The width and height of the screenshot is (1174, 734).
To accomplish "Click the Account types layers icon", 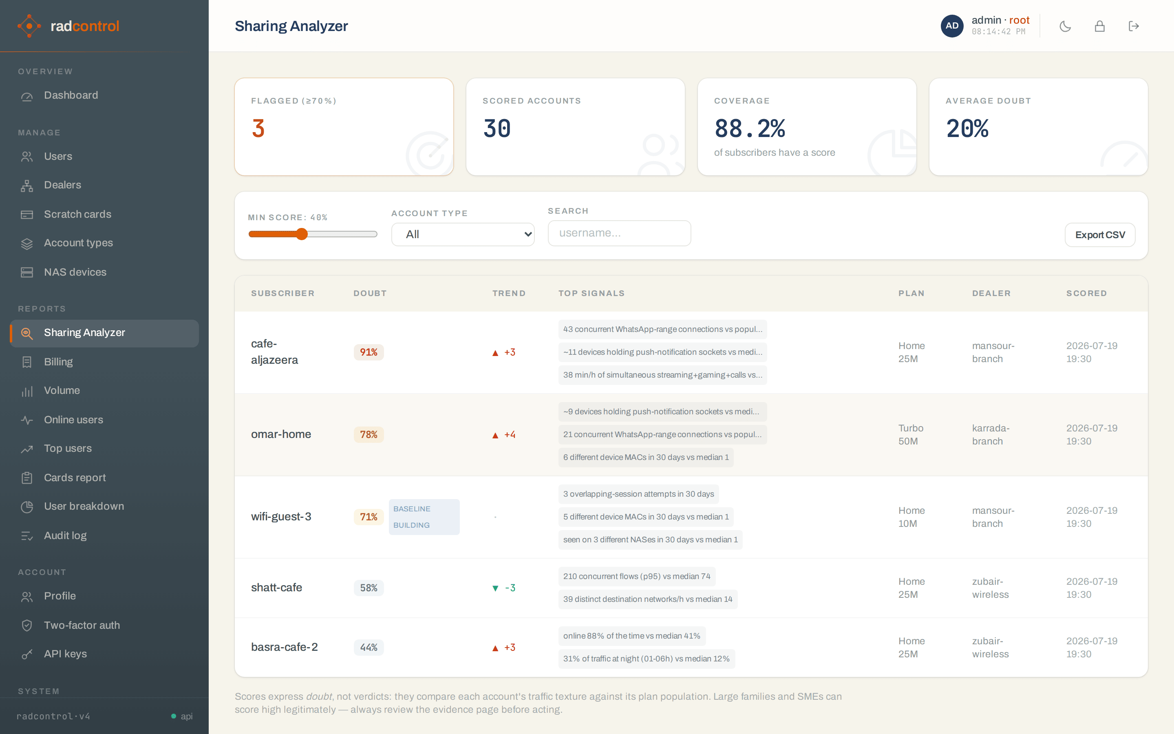I will click(x=27, y=243).
